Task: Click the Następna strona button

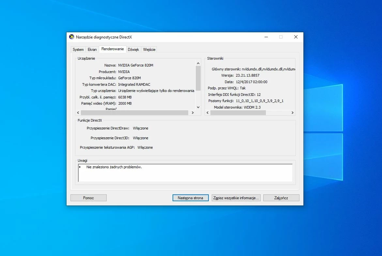Action: 191,198
